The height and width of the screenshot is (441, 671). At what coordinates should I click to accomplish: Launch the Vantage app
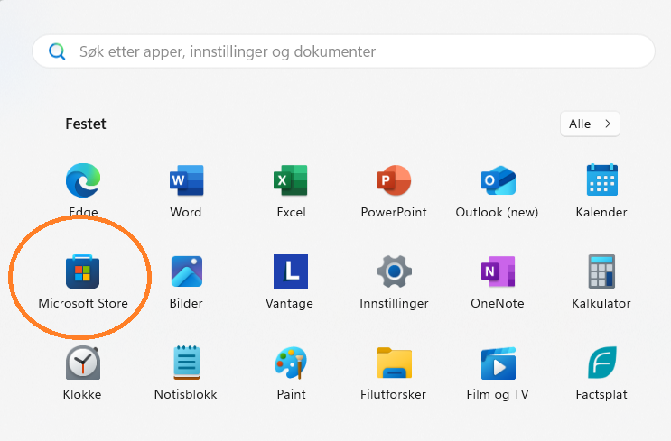click(x=291, y=271)
